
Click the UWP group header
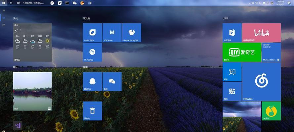[225, 18]
